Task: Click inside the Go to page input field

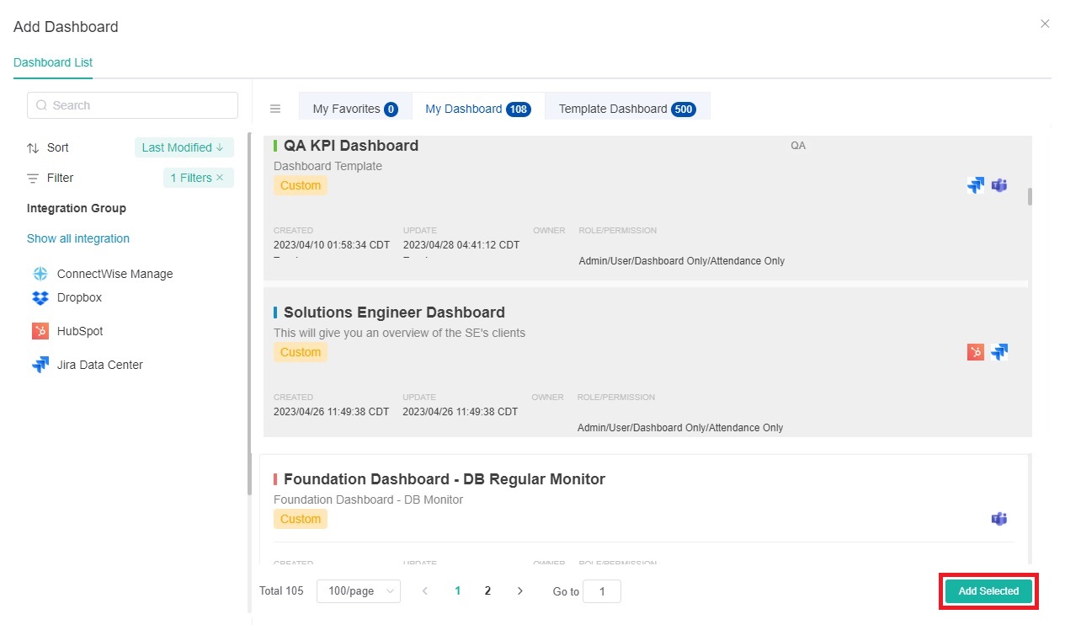Action: tap(602, 591)
